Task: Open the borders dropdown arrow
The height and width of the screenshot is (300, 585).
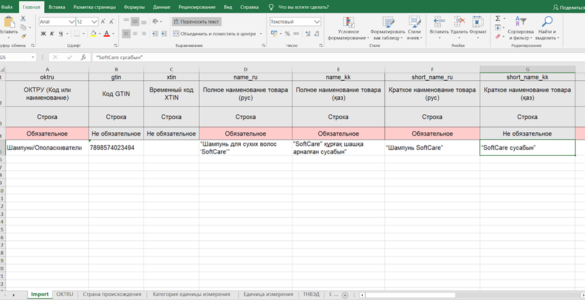Action: (x=83, y=34)
